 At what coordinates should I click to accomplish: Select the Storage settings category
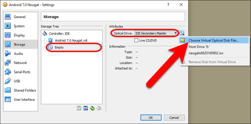click(20, 44)
